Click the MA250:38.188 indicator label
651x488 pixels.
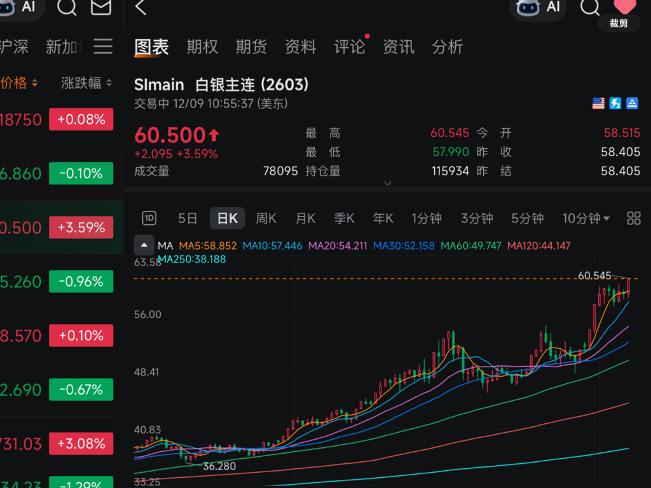pos(192,259)
